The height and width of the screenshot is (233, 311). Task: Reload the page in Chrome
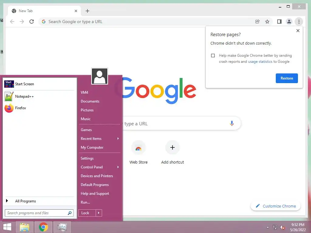32,22
